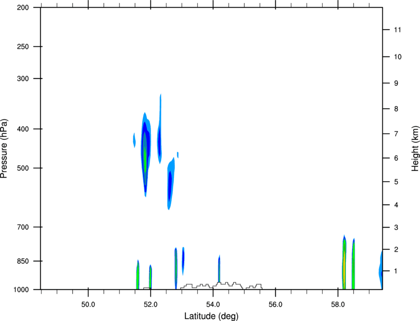Click the 3 km height label

point(396,228)
